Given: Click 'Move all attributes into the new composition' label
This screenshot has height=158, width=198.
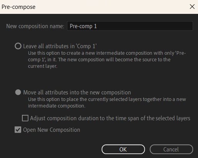Looking at the screenshot, I should click(77, 92).
